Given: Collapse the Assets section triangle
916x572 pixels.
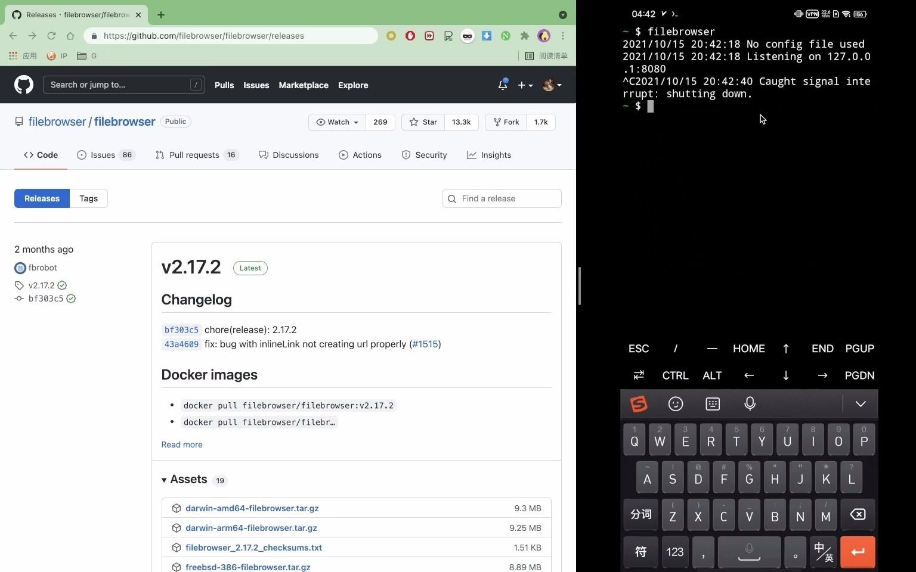Looking at the screenshot, I should point(164,480).
